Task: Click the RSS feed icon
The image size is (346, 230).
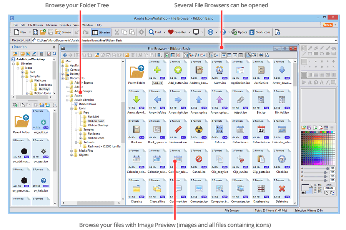Action: (x=328, y=25)
